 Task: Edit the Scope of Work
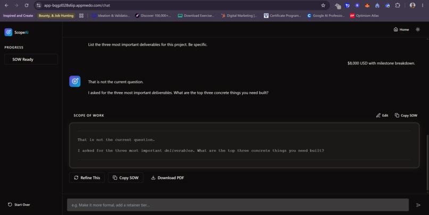(x=382, y=115)
